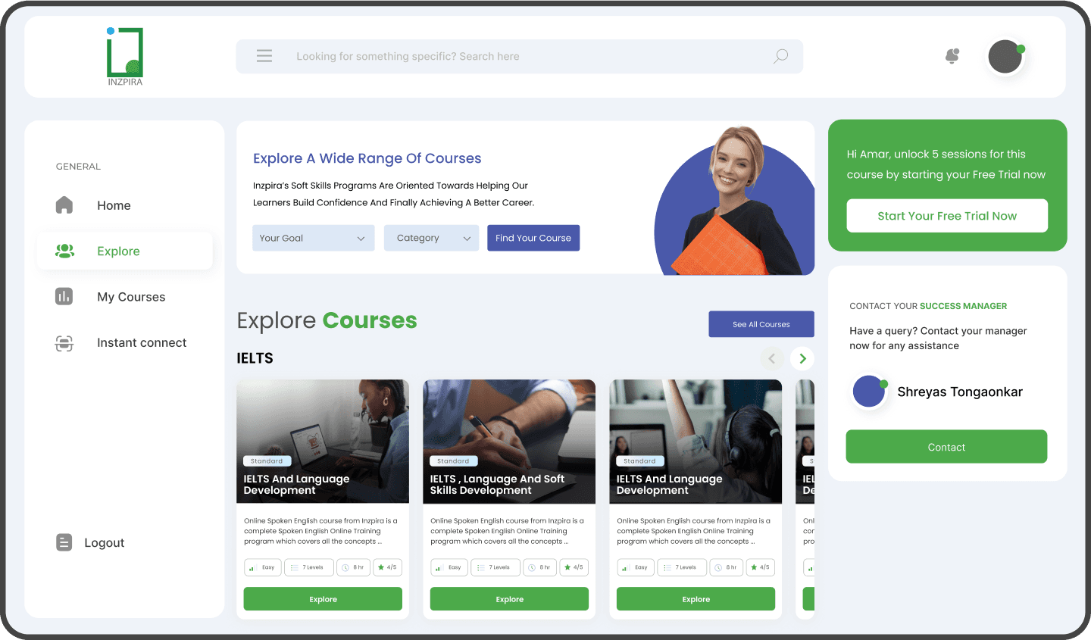Viewport: 1091px width, 640px height.
Task: Click the Home house icon
Action: click(64, 205)
